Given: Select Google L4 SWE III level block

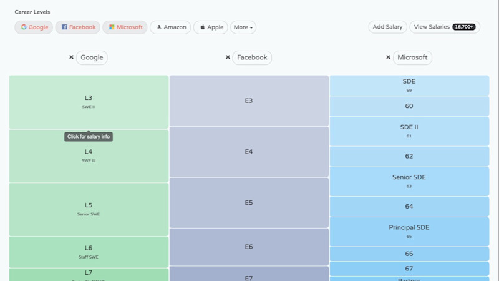Looking at the screenshot, I should click(x=89, y=156).
